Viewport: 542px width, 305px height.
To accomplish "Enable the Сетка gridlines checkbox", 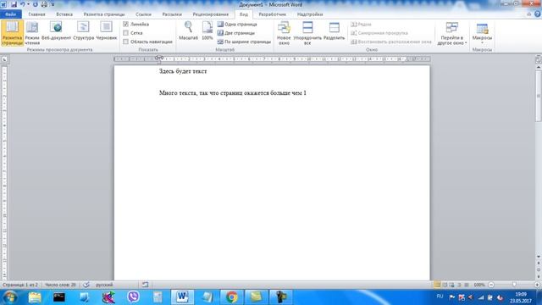I will tap(126, 33).
